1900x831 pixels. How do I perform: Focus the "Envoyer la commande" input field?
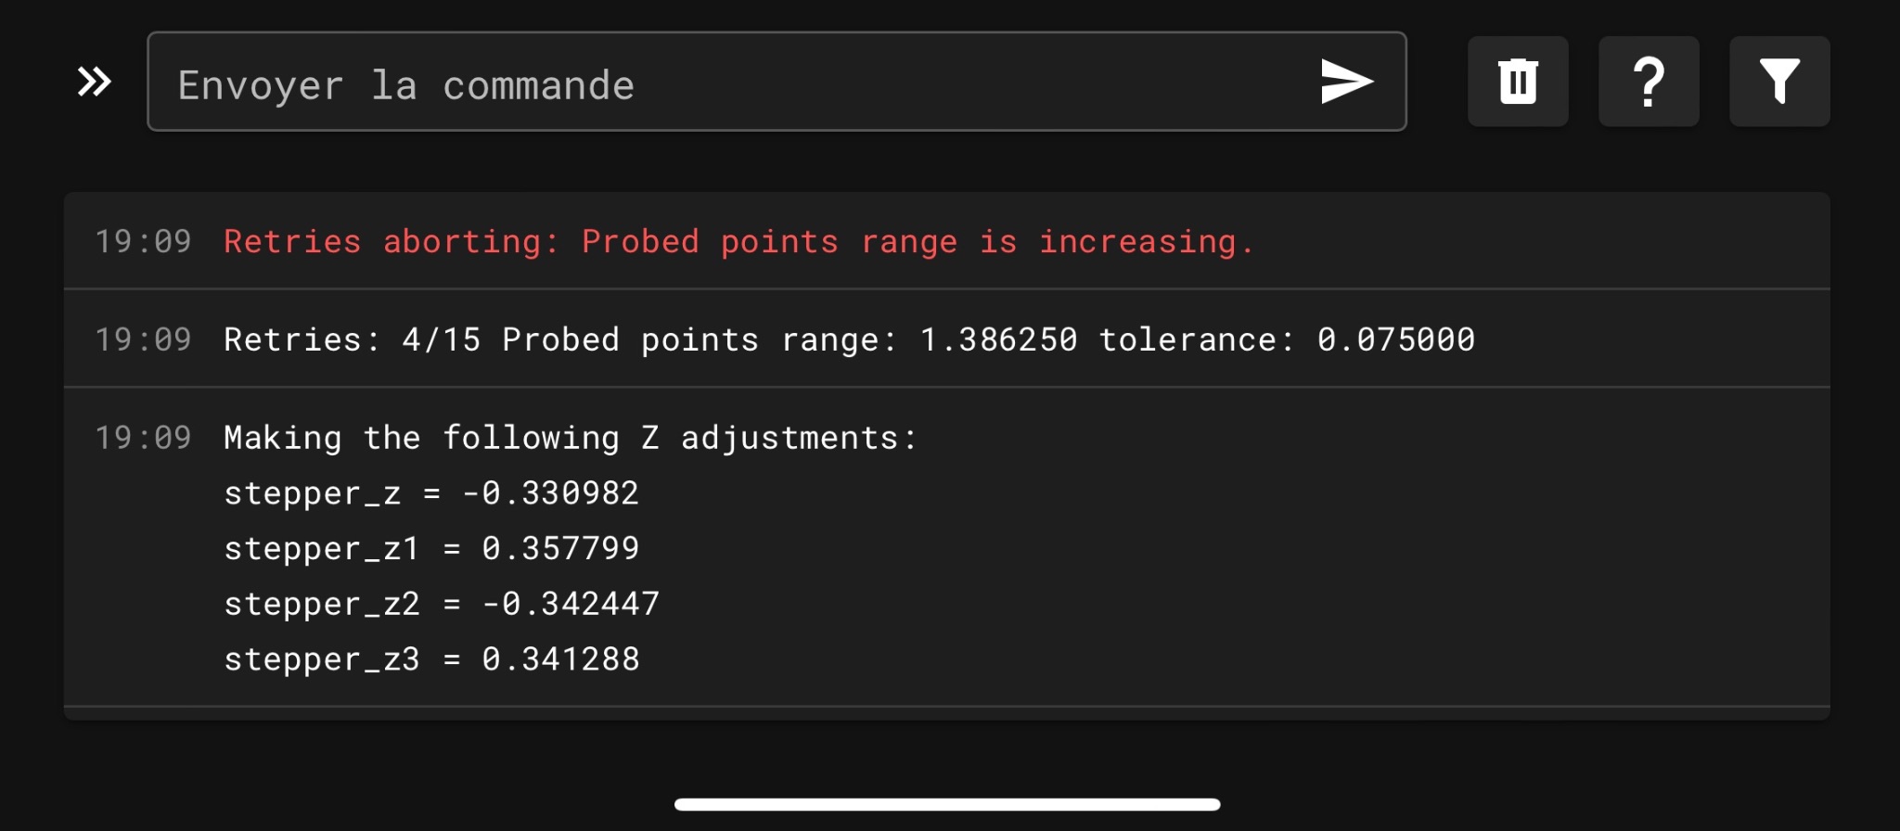click(x=777, y=82)
